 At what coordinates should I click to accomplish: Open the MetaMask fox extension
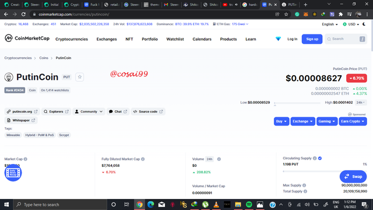pyautogui.click(x=305, y=14)
